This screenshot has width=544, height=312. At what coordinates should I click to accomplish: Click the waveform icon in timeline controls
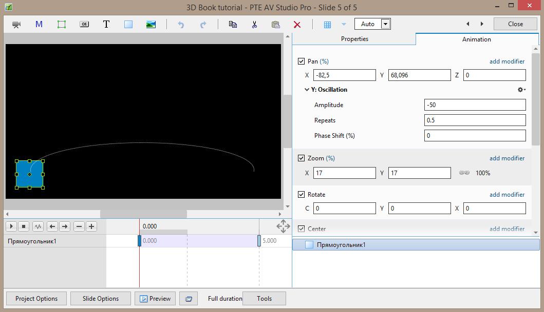[38, 226]
